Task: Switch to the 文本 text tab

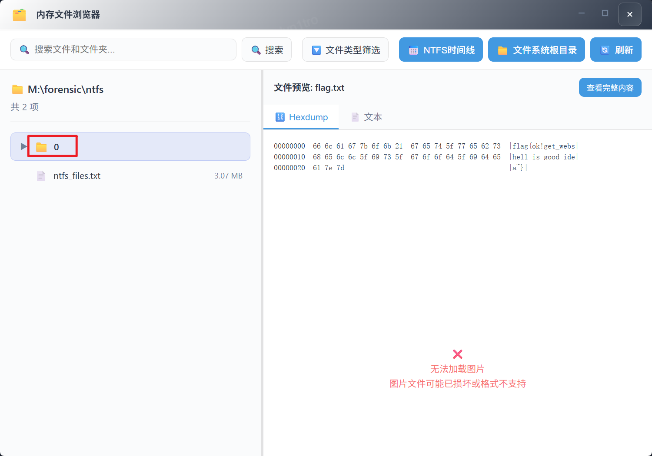Action: pos(366,117)
